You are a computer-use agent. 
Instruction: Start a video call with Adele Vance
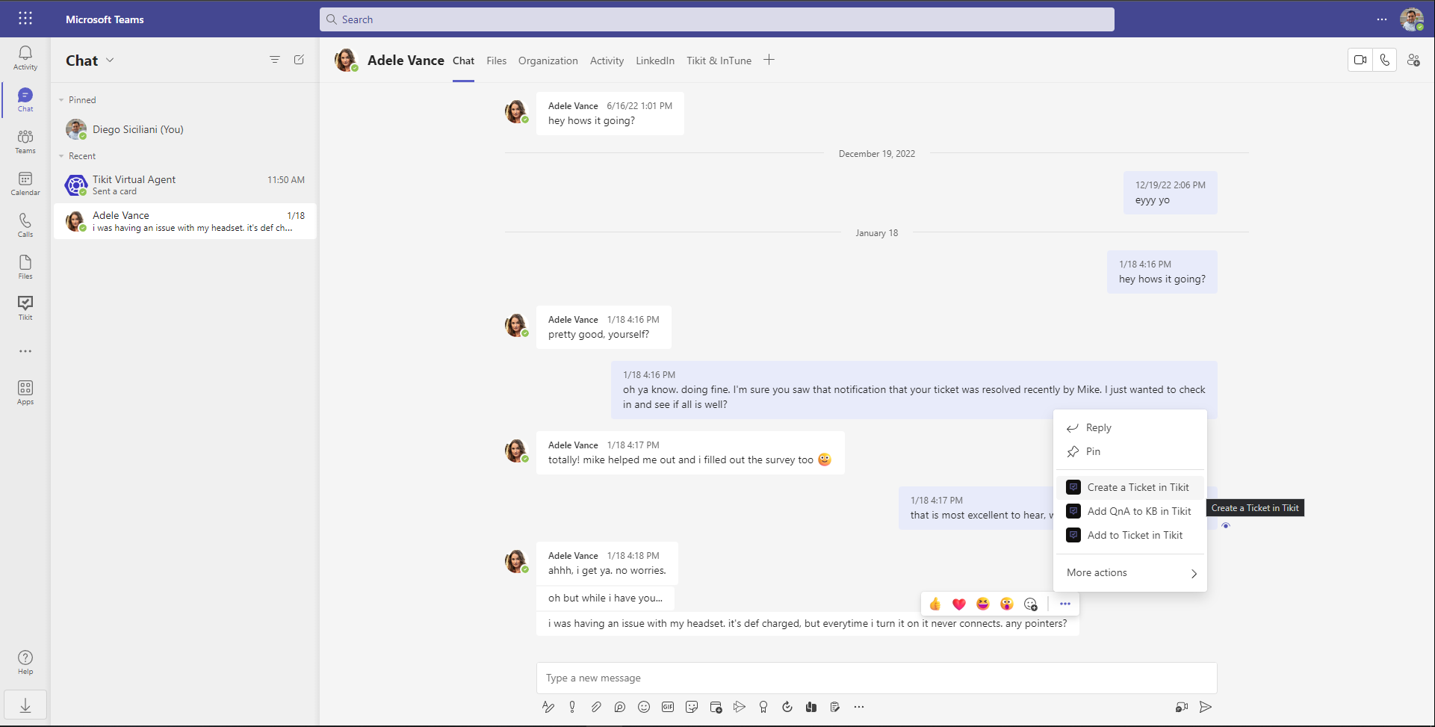[x=1360, y=60]
